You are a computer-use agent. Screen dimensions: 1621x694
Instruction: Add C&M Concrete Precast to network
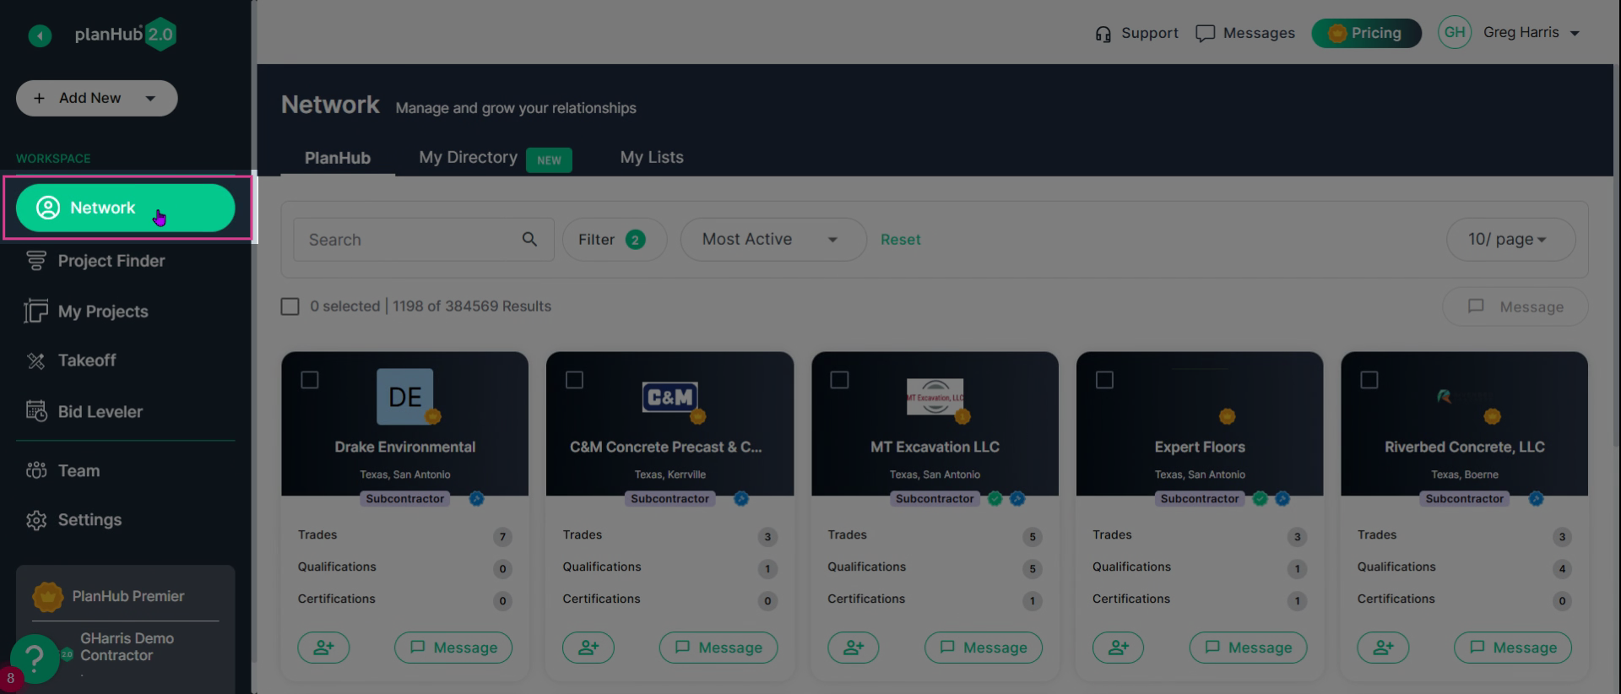click(x=588, y=648)
